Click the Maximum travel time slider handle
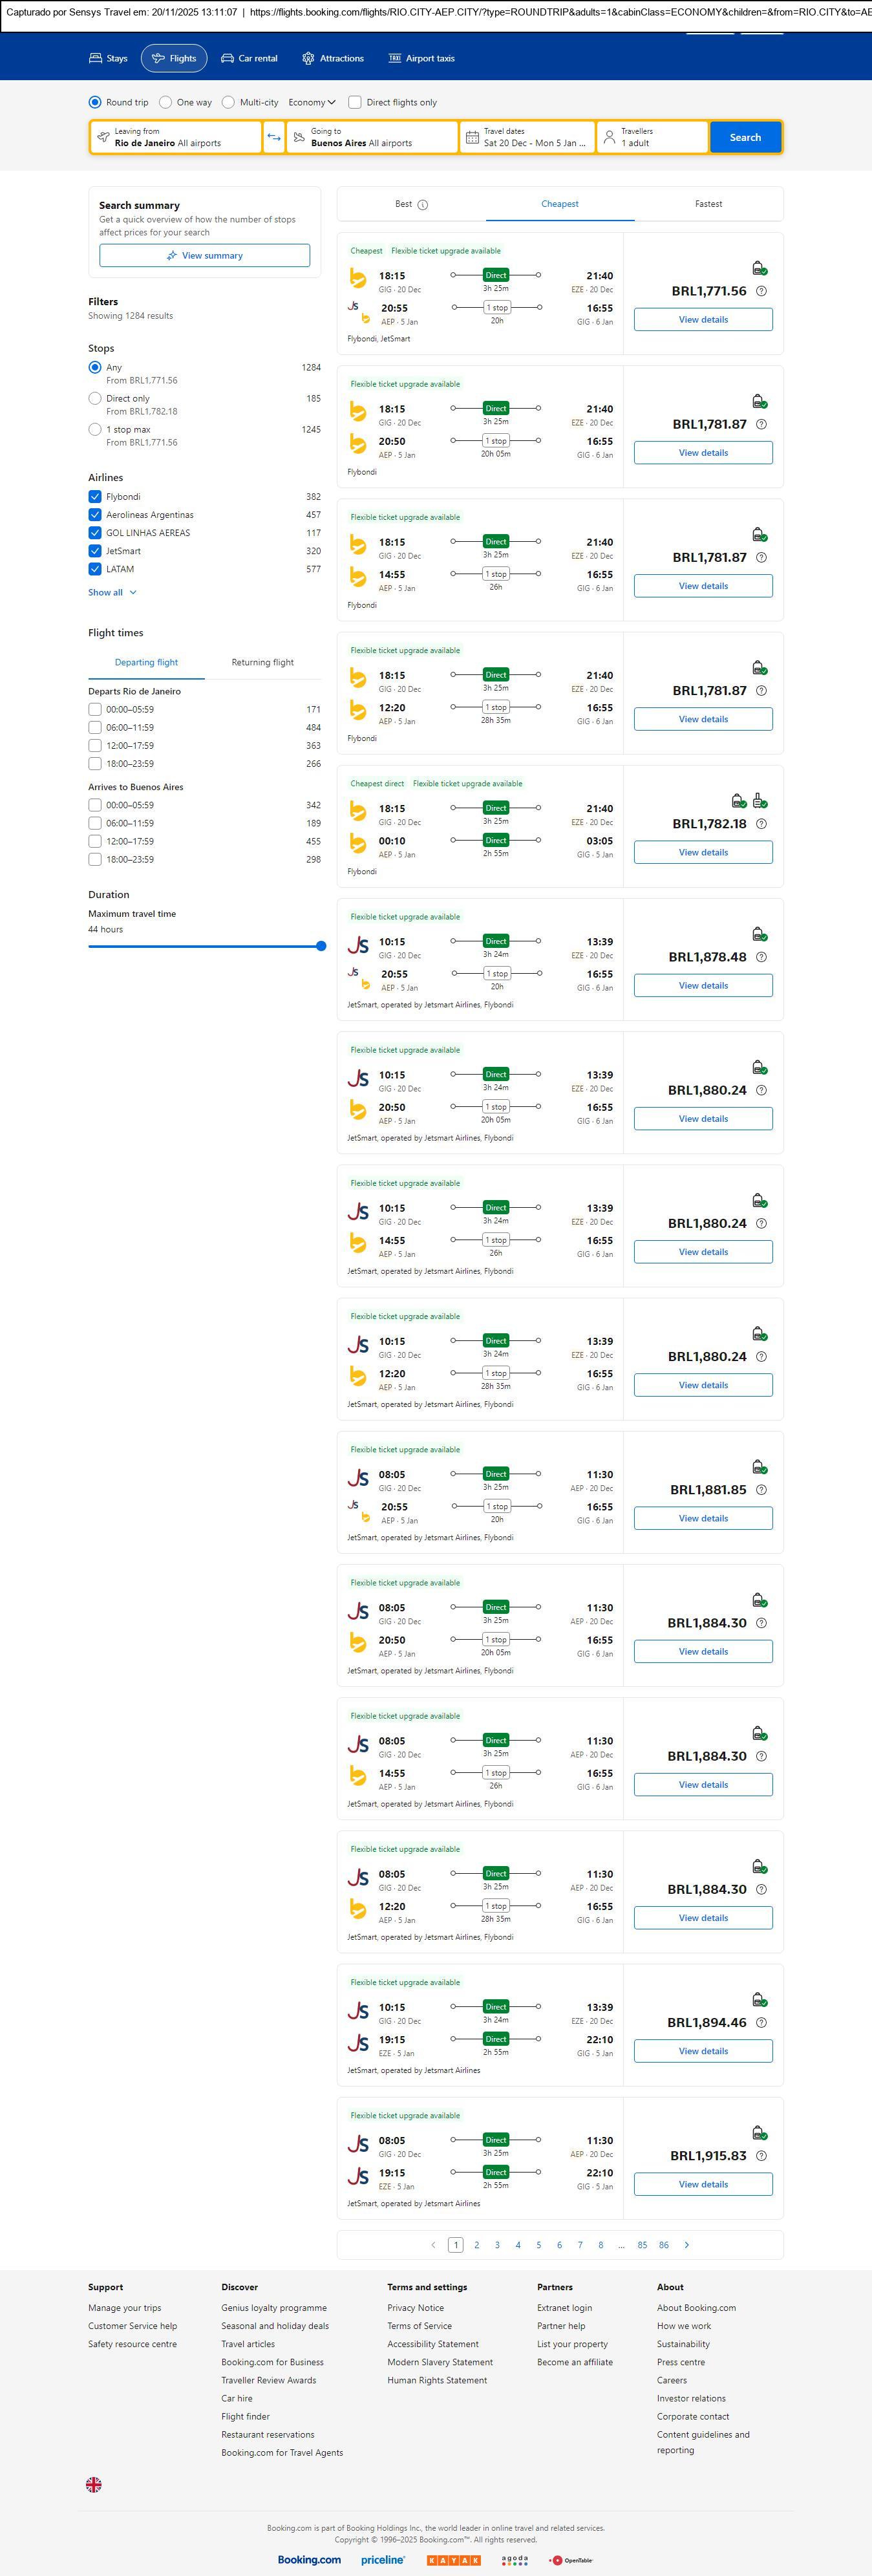The height and width of the screenshot is (2576, 872). click(x=321, y=946)
